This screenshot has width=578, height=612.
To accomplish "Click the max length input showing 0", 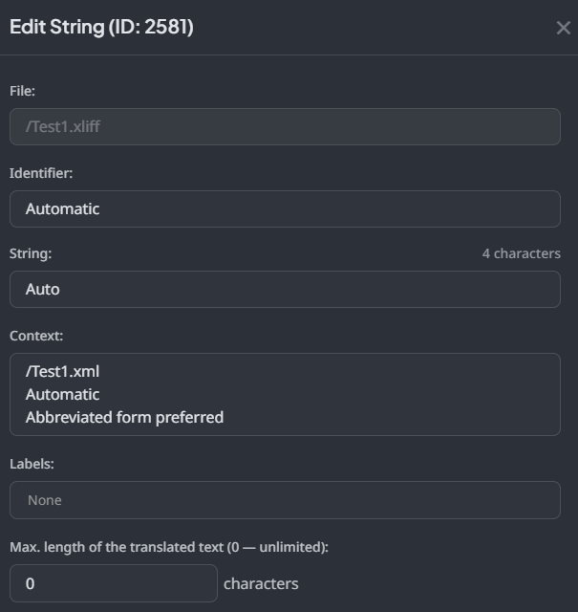I will [x=113, y=583].
